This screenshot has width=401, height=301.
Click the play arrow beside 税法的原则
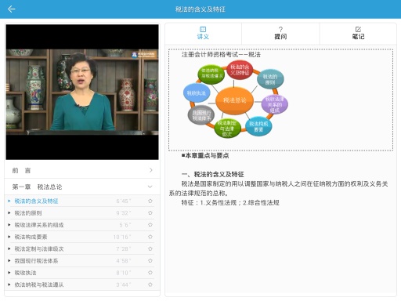pos(9,213)
